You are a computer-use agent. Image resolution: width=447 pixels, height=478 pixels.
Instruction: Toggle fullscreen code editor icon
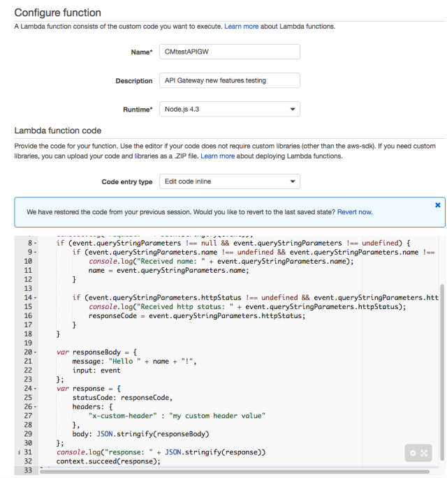click(x=424, y=453)
